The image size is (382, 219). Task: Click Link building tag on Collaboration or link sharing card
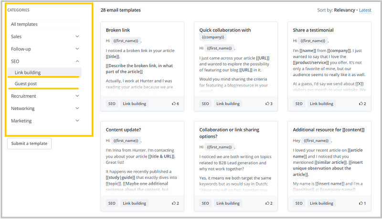tap(228, 203)
